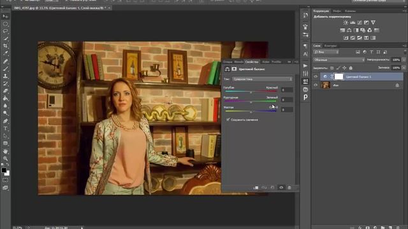Select the Clone Stamp tool

pos(5,76)
